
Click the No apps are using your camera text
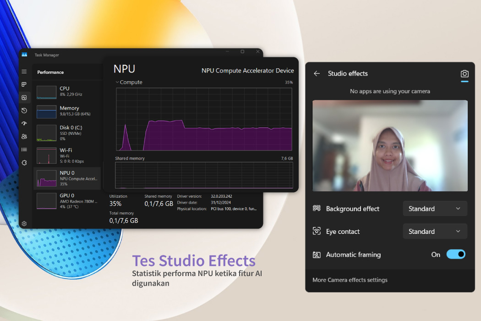tap(390, 91)
